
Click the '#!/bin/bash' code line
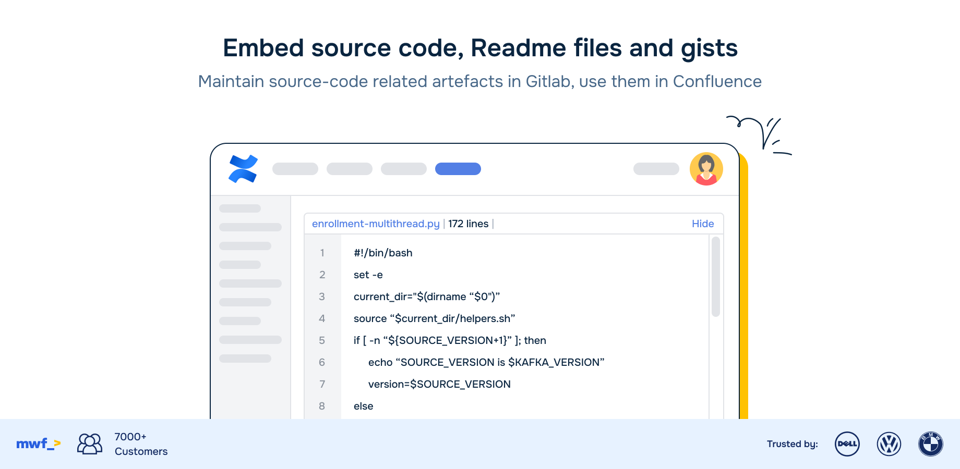383,253
